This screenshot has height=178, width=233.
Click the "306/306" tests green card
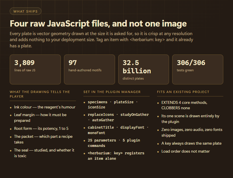(198, 70)
